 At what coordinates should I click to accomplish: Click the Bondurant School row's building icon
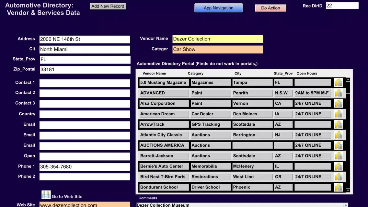339,187
